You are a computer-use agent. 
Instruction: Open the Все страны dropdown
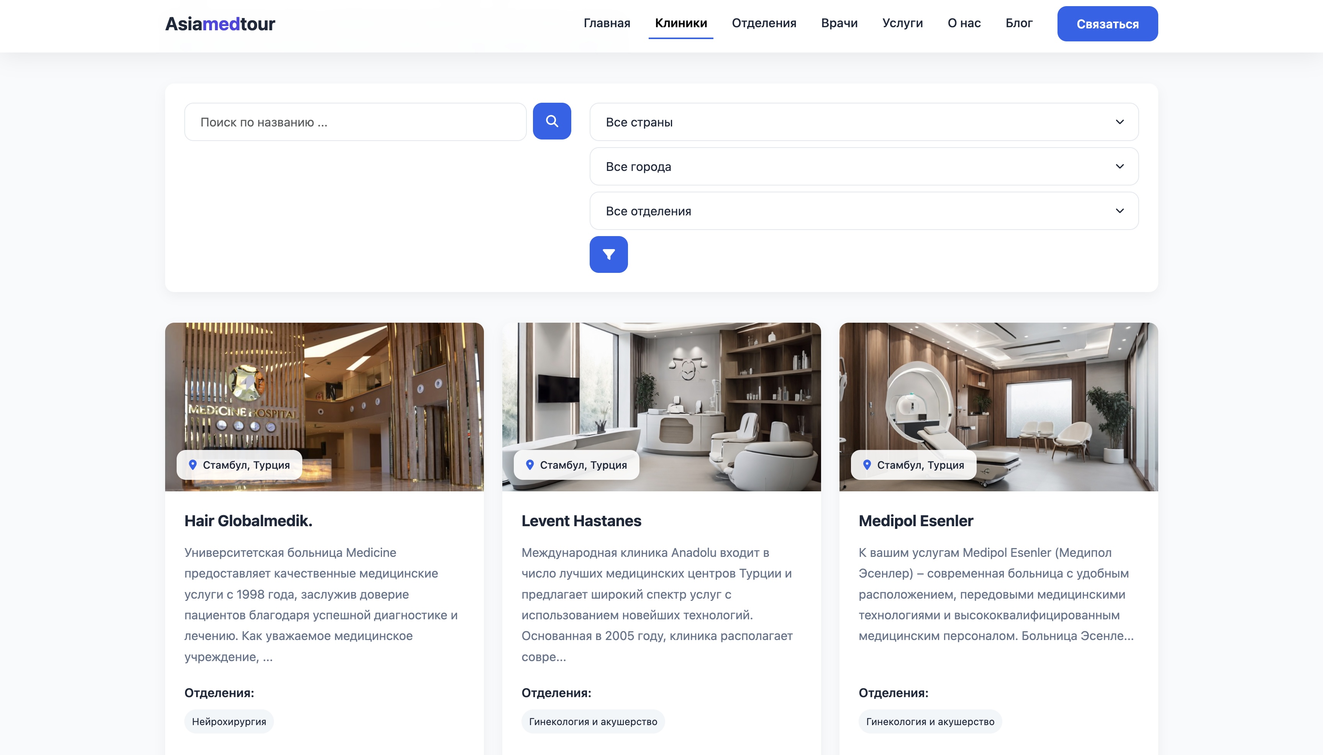tap(863, 121)
